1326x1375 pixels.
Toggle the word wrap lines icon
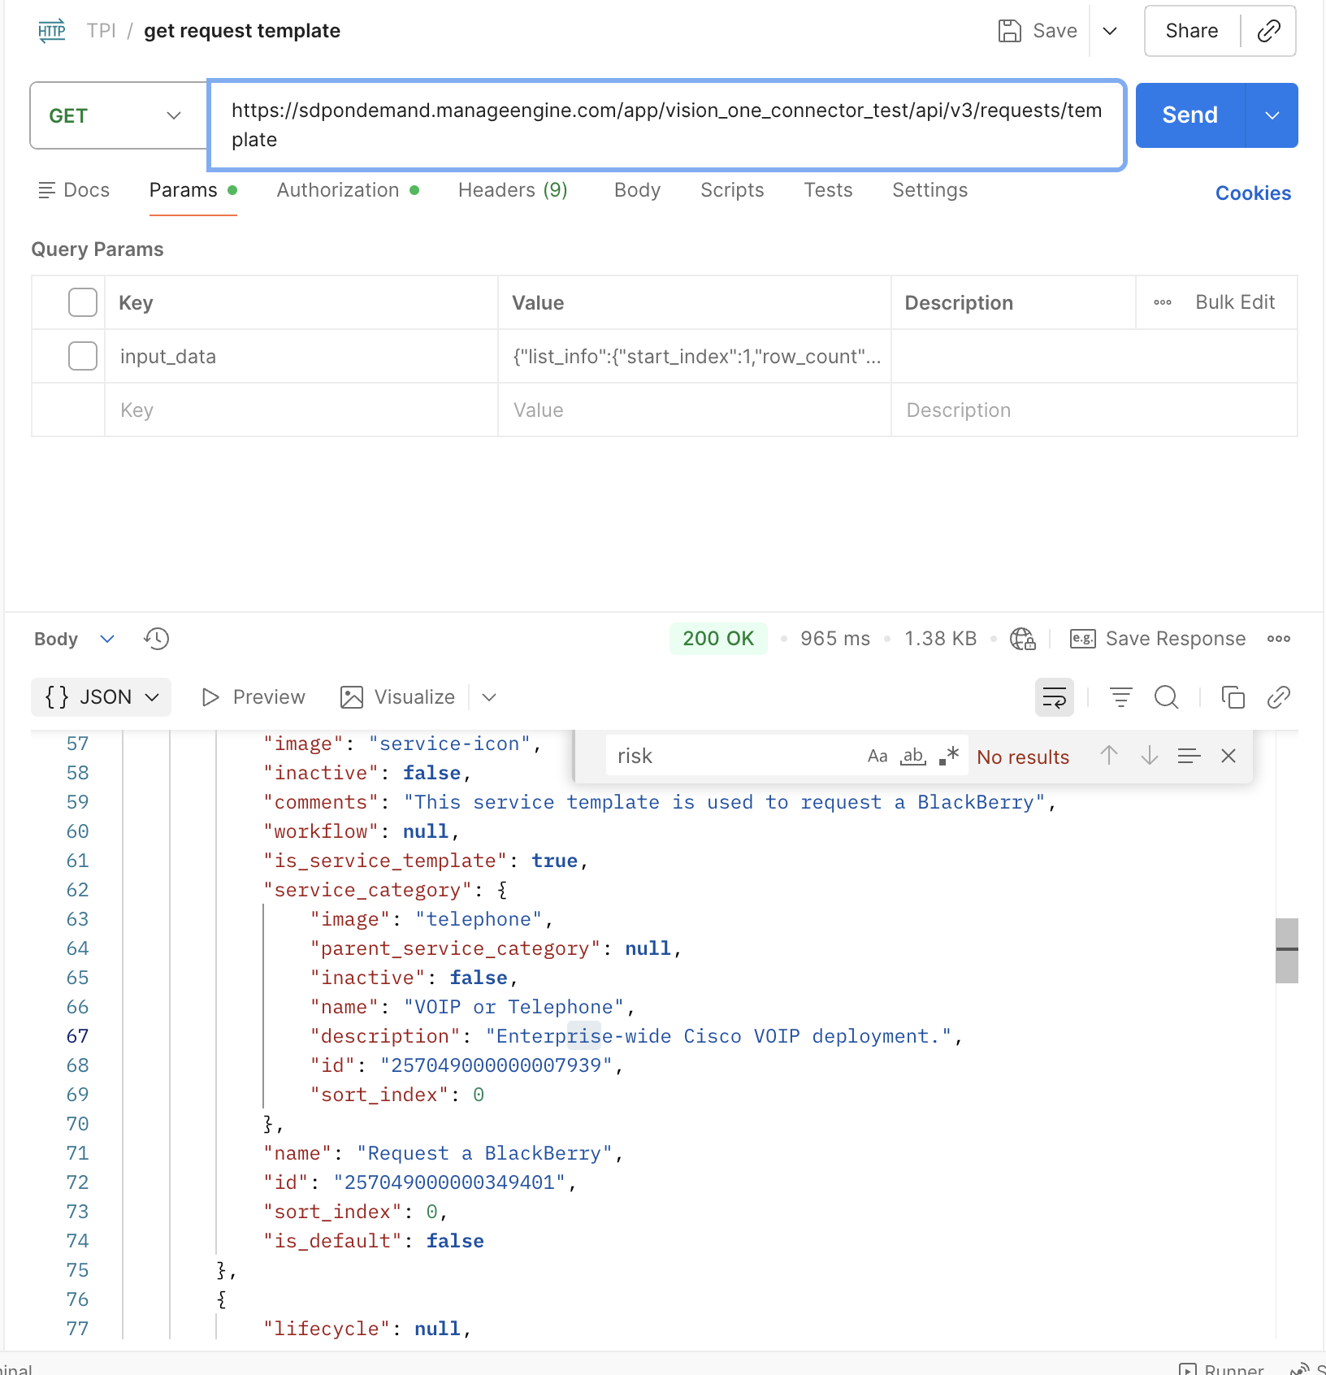(1054, 697)
